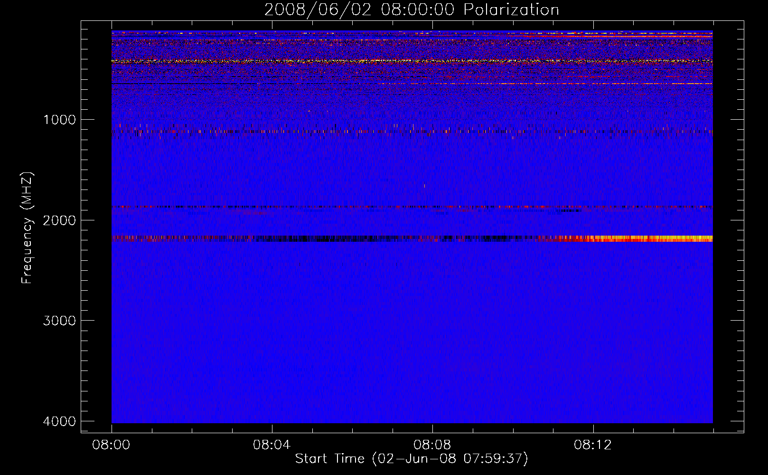Click the "Start Time (02-Jun-08 07:59:37)" label
The height and width of the screenshot is (475, 768).
coord(412,459)
